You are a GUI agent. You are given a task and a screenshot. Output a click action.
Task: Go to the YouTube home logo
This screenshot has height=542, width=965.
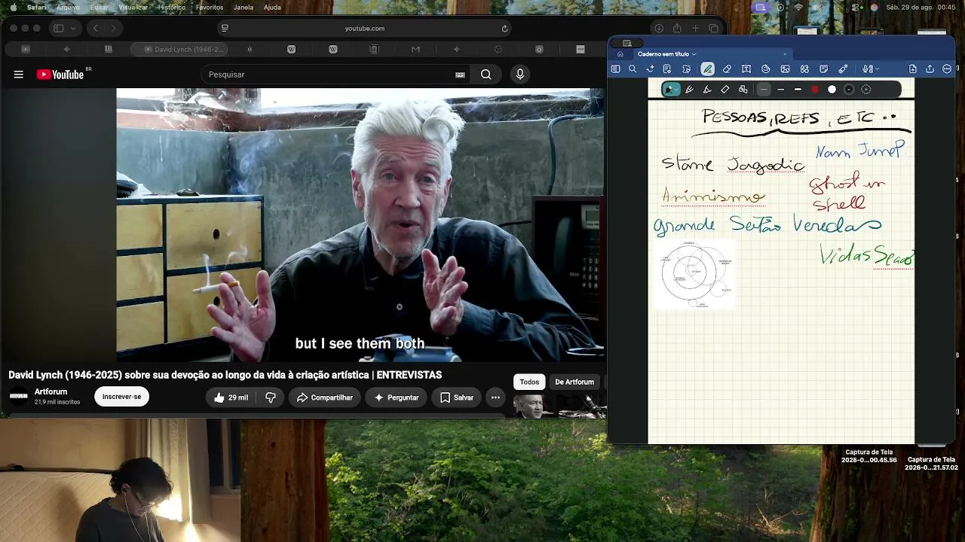60,75
